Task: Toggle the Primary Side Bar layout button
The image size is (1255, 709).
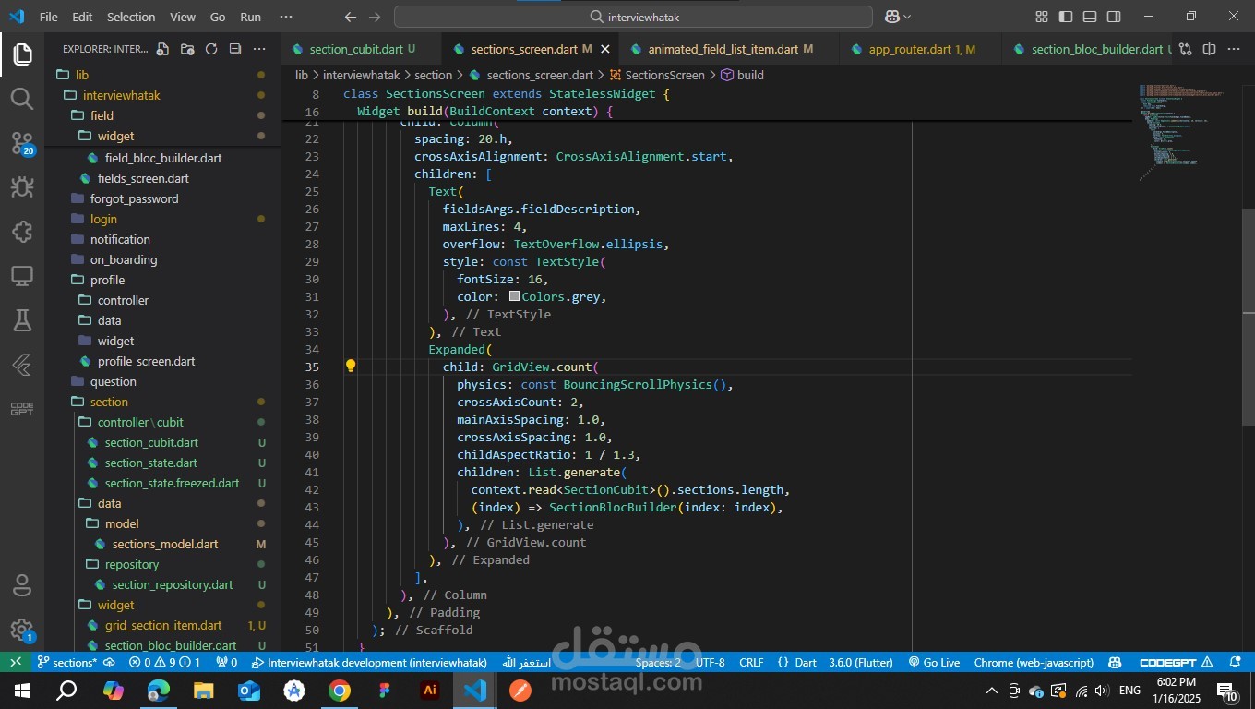Action: 1066,17
